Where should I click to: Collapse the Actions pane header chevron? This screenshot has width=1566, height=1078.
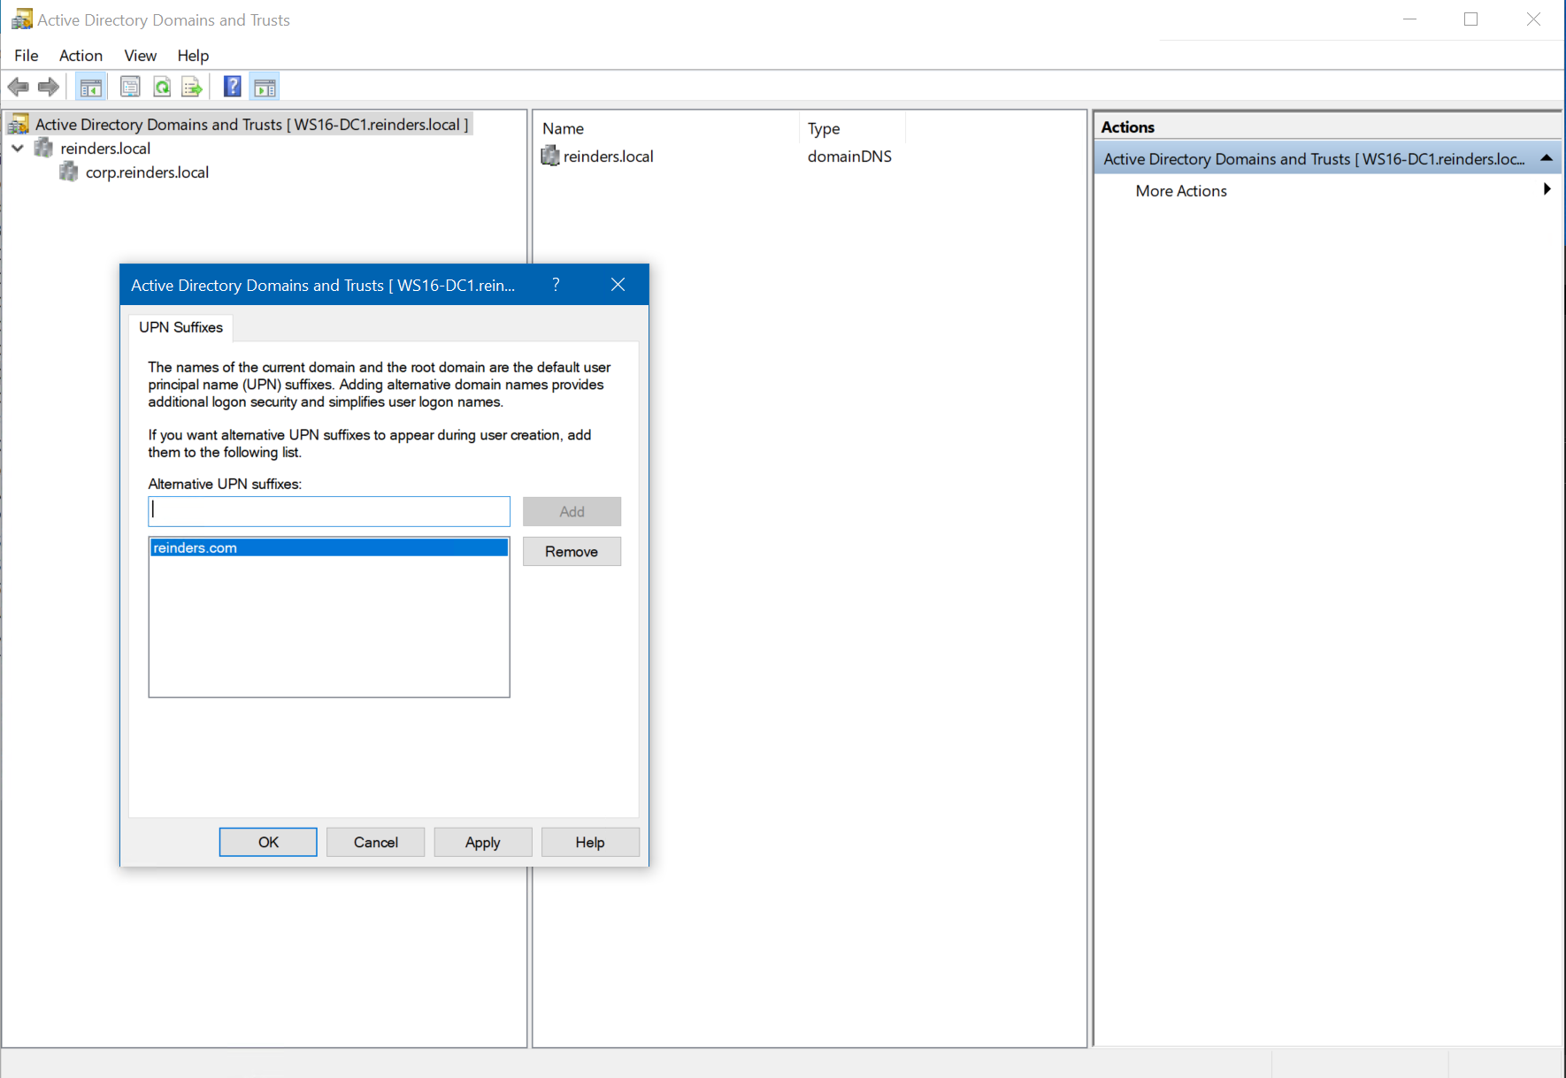(1547, 157)
